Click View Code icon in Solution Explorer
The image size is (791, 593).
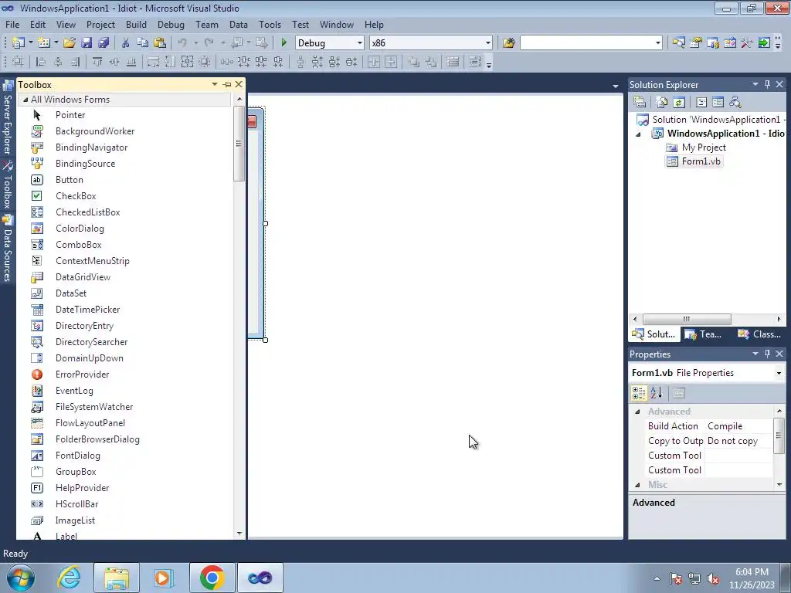point(701,103)
